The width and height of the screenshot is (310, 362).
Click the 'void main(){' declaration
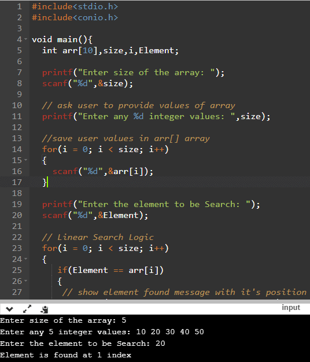tap(62, 39)
